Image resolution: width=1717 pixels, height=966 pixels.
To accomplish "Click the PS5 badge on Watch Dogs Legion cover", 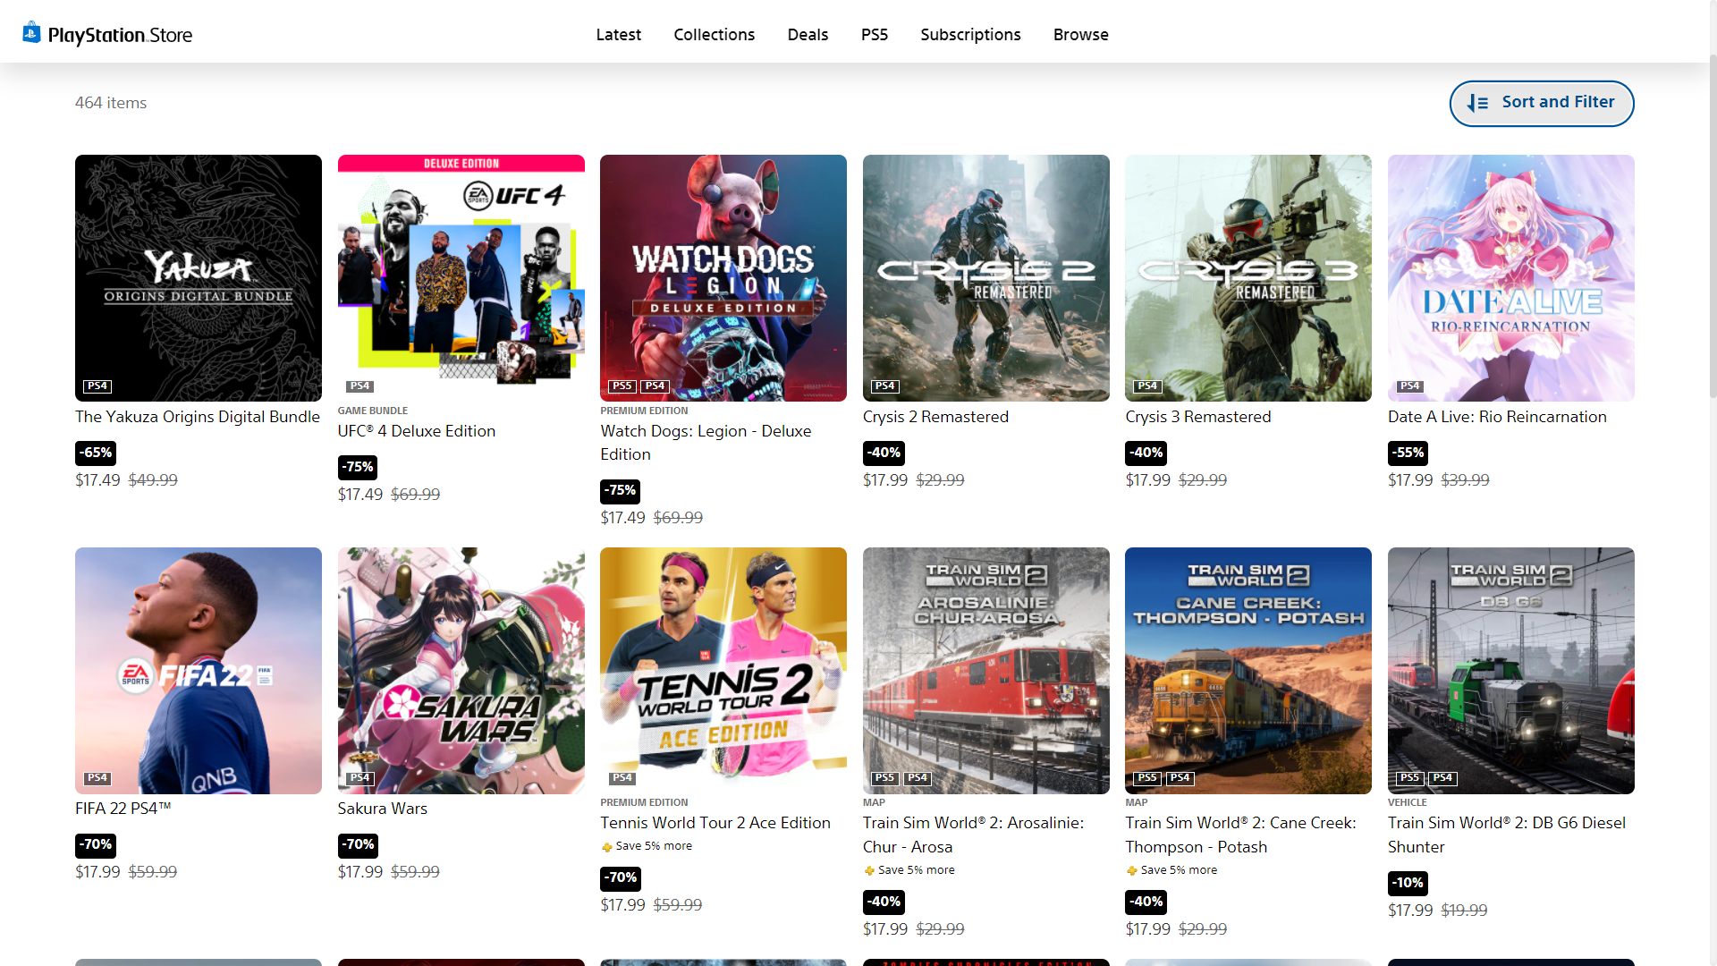I will pyautogui.click(x=622, y=386).
